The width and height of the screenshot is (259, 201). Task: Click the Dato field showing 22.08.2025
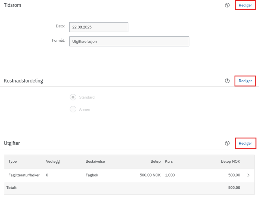[x=99, y=27]
